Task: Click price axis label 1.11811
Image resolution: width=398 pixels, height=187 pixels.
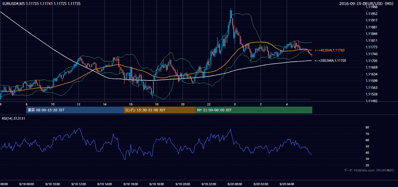Action: click(x=371, y=41)
